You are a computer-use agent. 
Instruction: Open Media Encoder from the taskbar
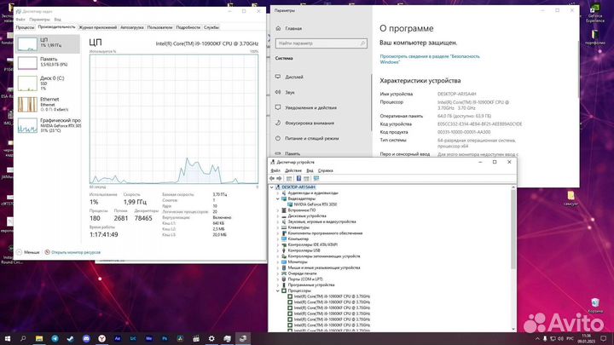pos(148,338)
